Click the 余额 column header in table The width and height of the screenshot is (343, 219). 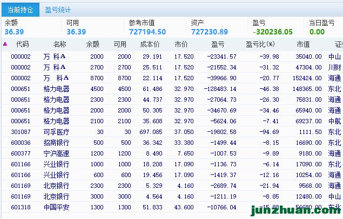(x=92, y=44)
